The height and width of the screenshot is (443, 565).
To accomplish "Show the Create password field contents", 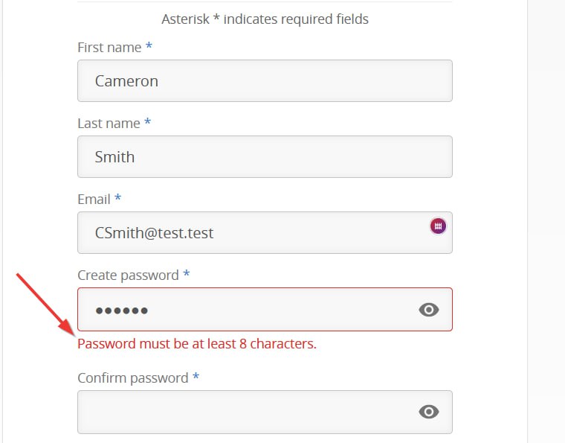I will (429, 310).
